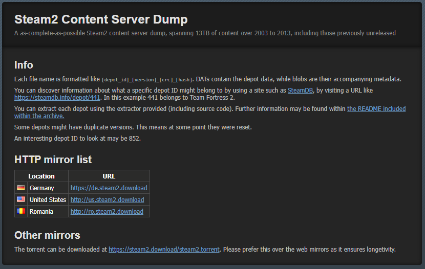The image size is (425, 269).
Task: Click the [depot_id]_[version]_[crc]_[hash] code text
Action: tap(147, 80)
